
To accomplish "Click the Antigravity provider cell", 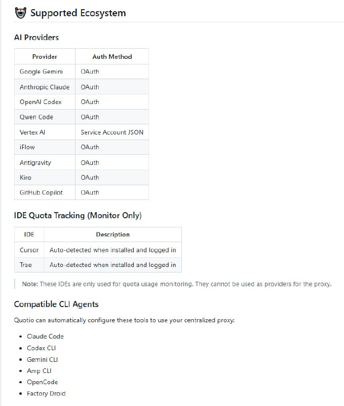I will pos(35,162).
